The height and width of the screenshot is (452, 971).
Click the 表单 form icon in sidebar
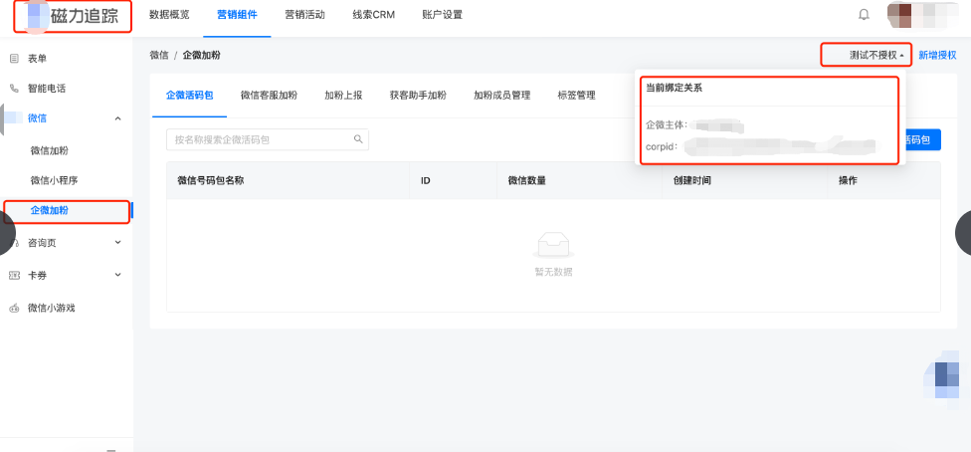point(14,59)
